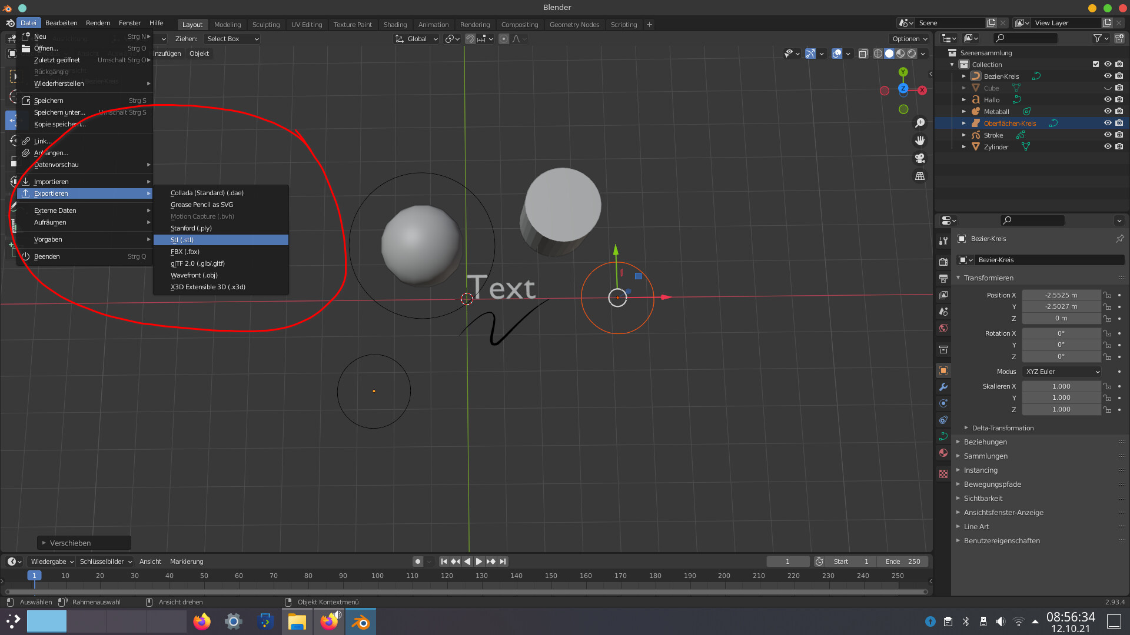Toggle camera view icon in viewport

[920, 158]
